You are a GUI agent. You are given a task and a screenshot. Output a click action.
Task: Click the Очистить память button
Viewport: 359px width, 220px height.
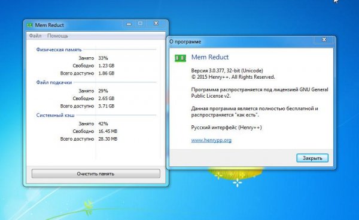tap(96, 173)
